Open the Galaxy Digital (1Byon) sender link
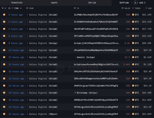154x118 pixels. coord(42,114)
